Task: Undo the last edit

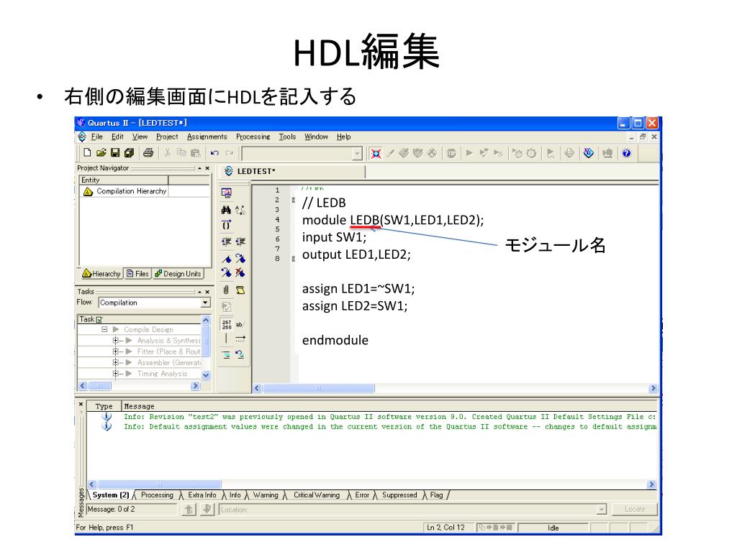Action: [x=214, y=152]
